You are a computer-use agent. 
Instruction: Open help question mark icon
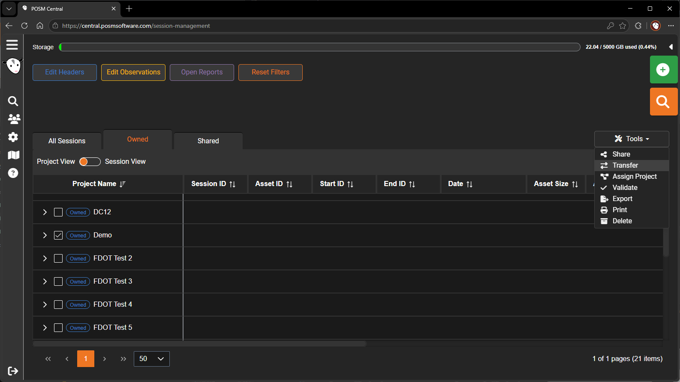coord(13,173)
